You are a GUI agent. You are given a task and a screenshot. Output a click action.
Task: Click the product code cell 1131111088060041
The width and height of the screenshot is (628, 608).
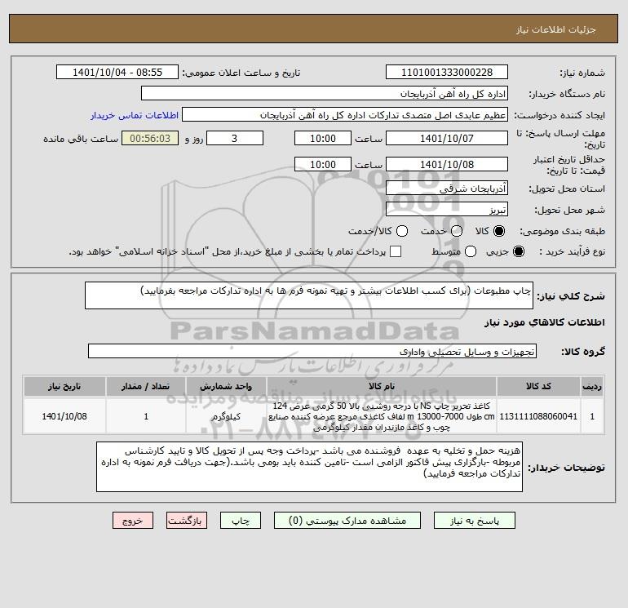coord(538,416)
